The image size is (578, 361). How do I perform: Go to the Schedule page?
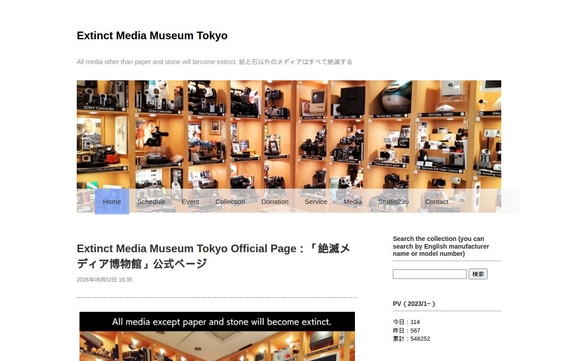(151, 202)
